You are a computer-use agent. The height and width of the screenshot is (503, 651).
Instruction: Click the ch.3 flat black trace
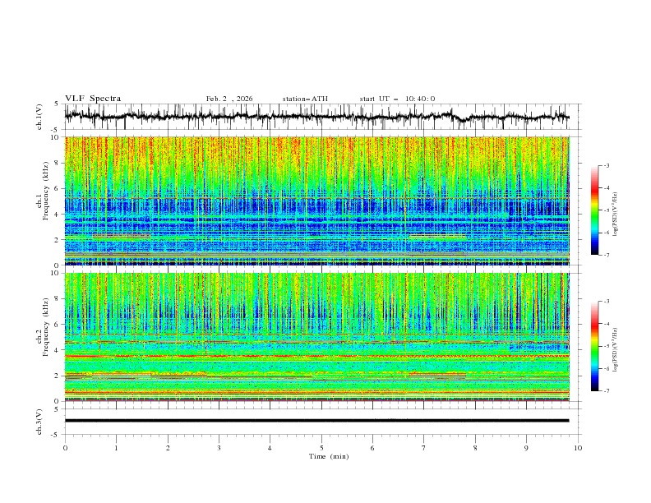(x=316, y=421)
